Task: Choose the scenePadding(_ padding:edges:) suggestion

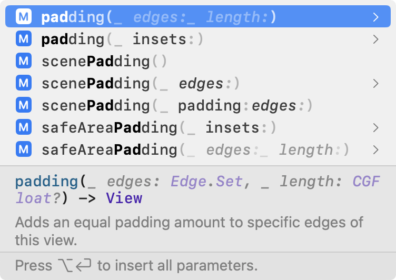Action: click(x=177, y=106)
